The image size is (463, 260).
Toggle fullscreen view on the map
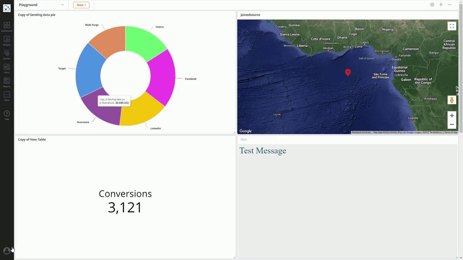tap(451, 26)
